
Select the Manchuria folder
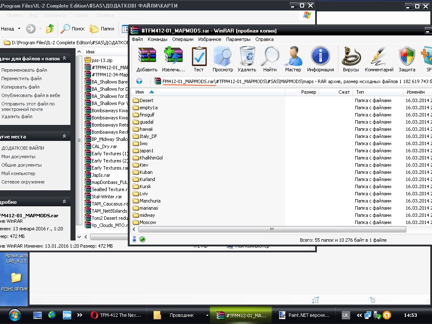pyautogui.click(x=146, y=200)
